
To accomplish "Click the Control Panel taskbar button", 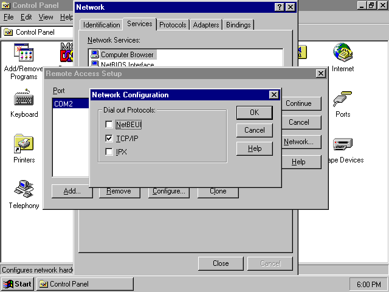I will coord(85,284).
